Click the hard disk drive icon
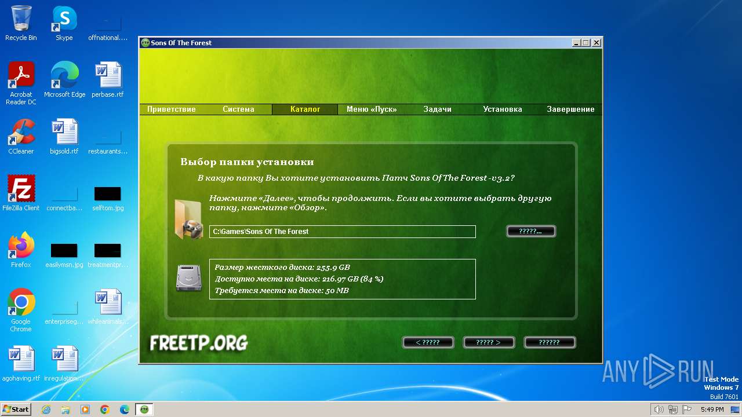742x417 pixels. (188, 279)
